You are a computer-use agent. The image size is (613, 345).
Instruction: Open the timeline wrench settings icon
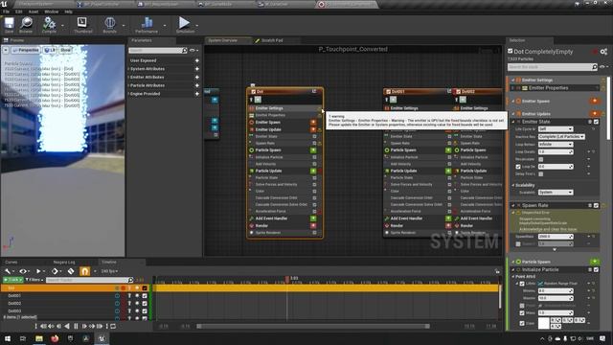click(x=9, y=271)
